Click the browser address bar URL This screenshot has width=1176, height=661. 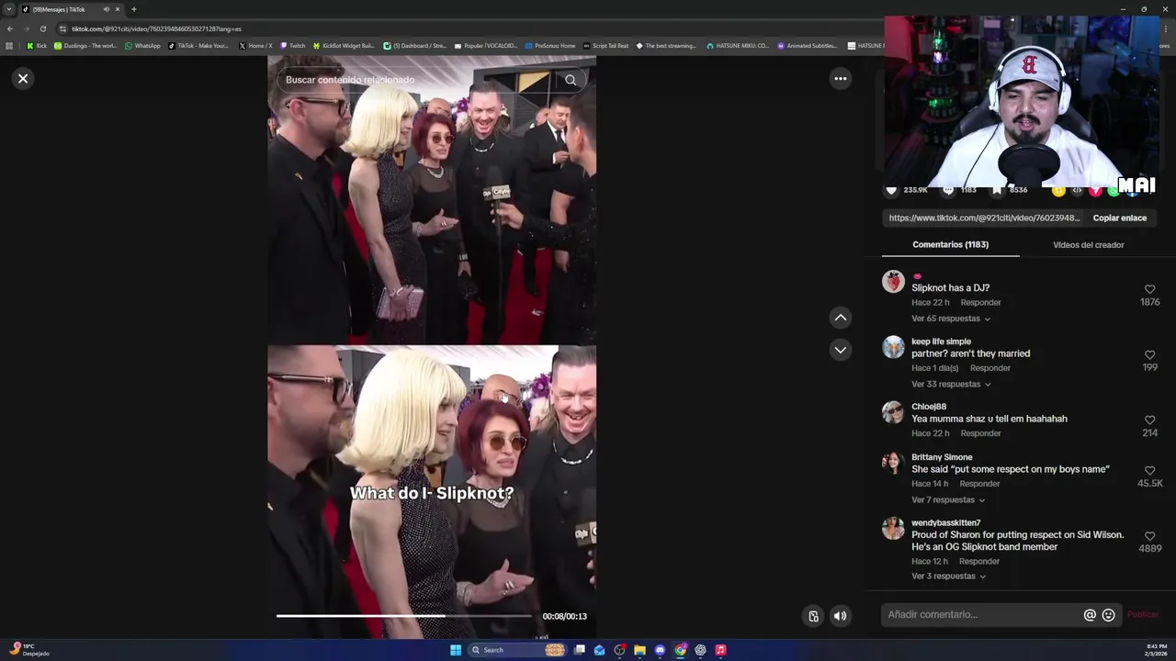(156, 28)
